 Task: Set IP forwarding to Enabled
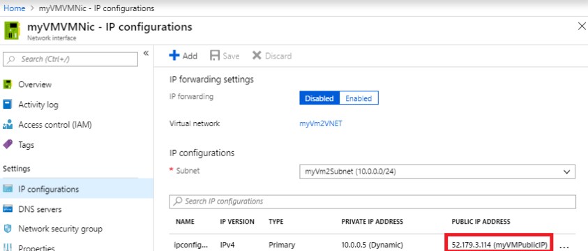(359, 98)
